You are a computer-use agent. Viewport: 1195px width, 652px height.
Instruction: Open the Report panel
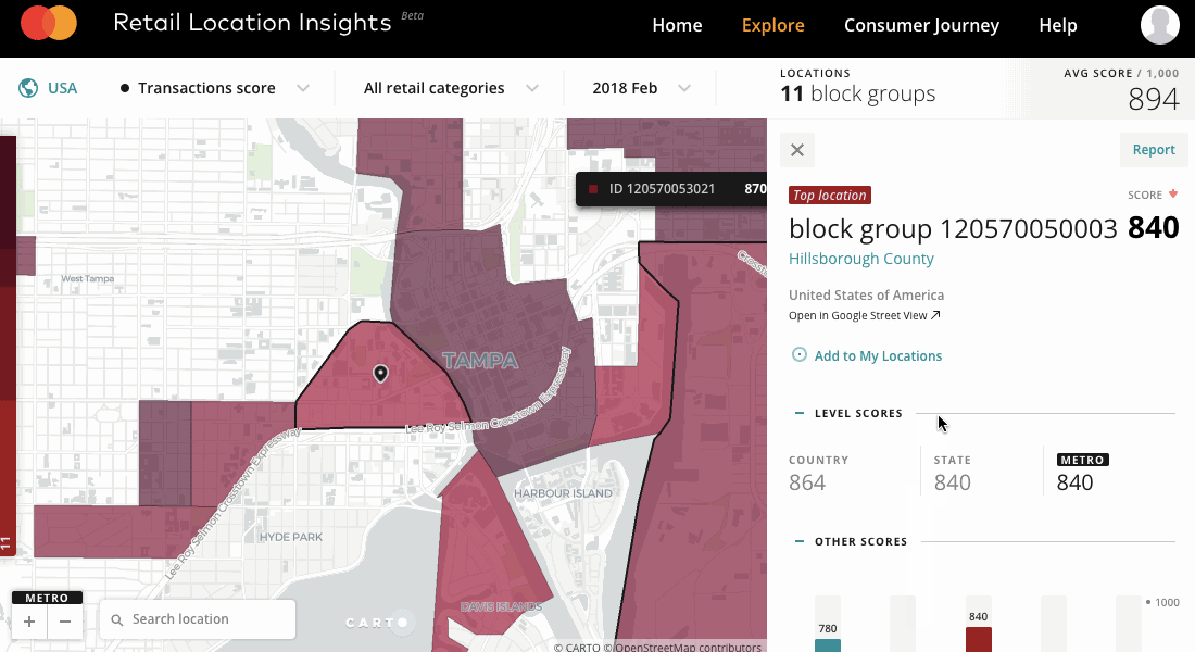point(1153,149)
